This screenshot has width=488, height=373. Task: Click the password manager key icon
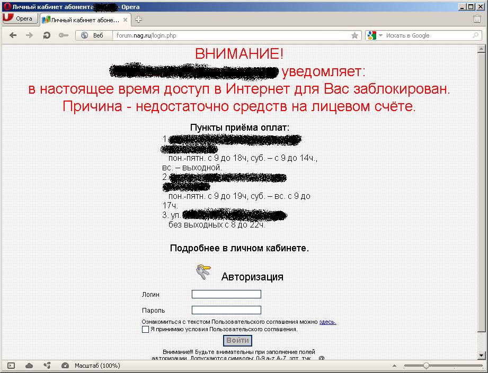[64, 35]
